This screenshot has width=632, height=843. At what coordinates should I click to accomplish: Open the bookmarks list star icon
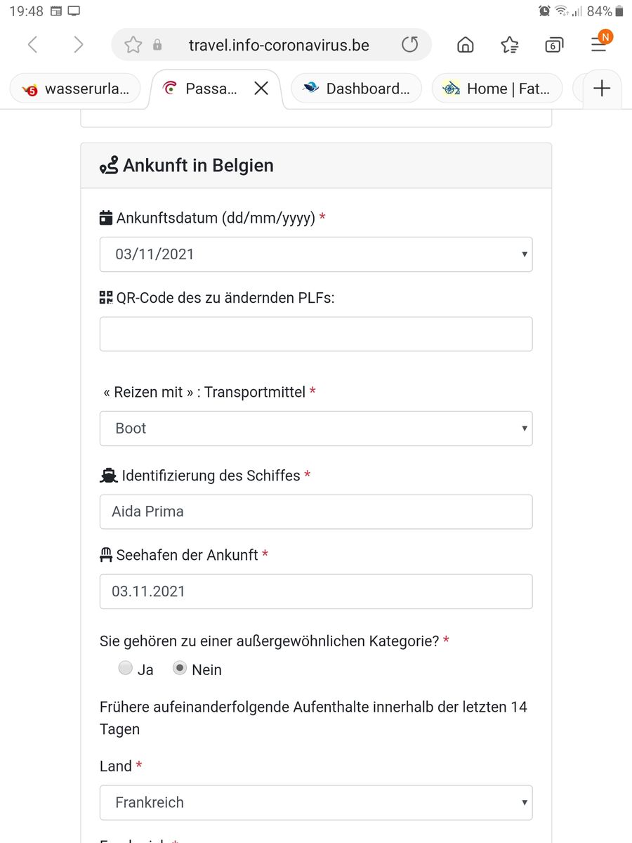(510, 45)
